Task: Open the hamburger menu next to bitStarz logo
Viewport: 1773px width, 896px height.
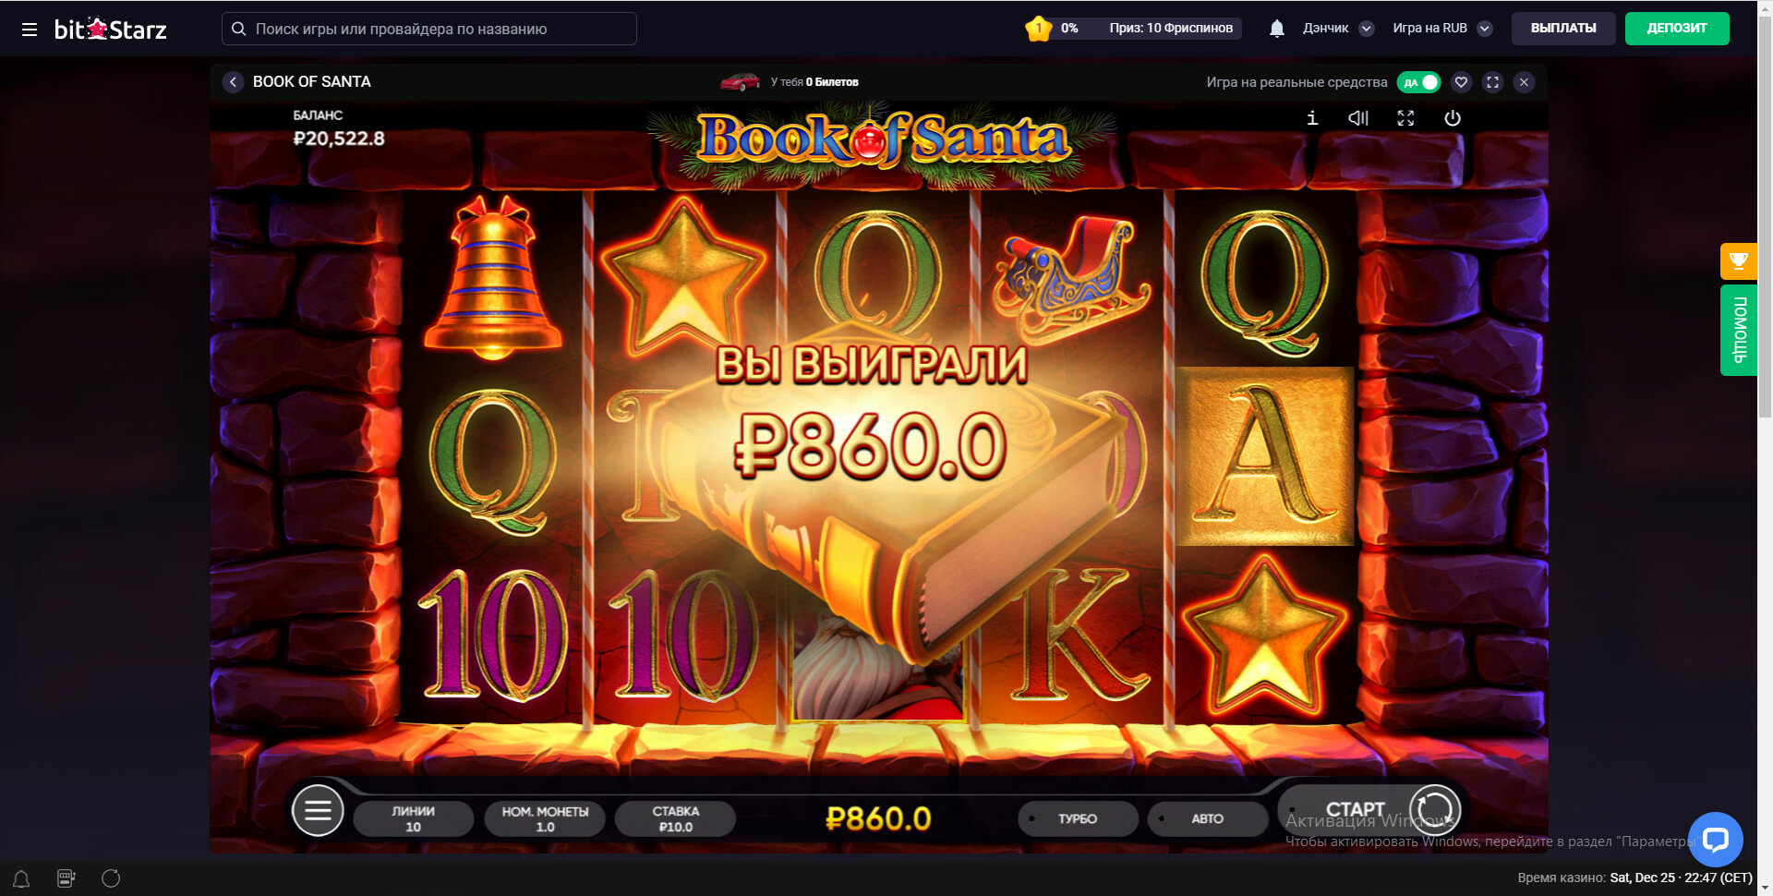Action: pos(30,30)
